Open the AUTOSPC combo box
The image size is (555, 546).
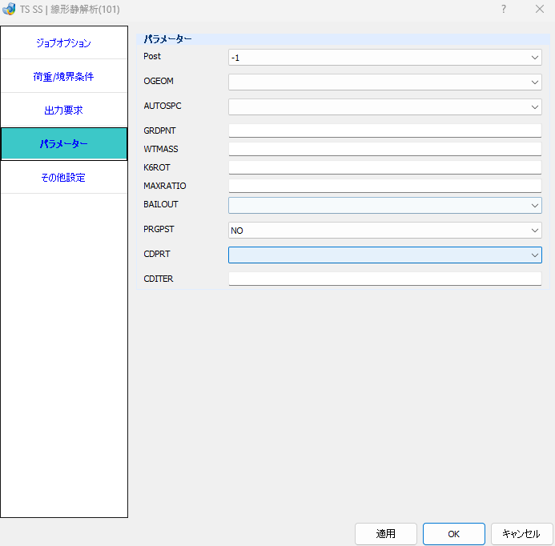385,106
